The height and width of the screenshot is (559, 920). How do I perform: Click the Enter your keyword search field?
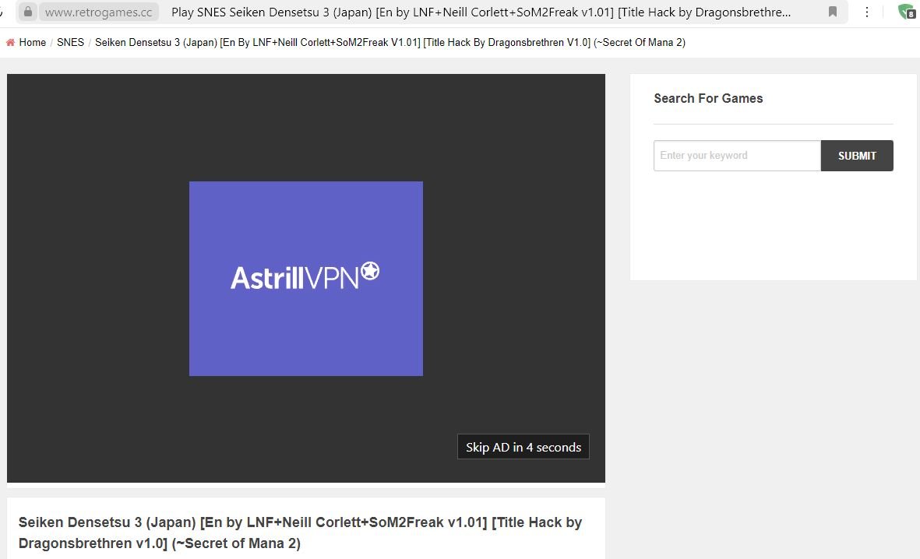pyautogui.click(x=736, y=155)
